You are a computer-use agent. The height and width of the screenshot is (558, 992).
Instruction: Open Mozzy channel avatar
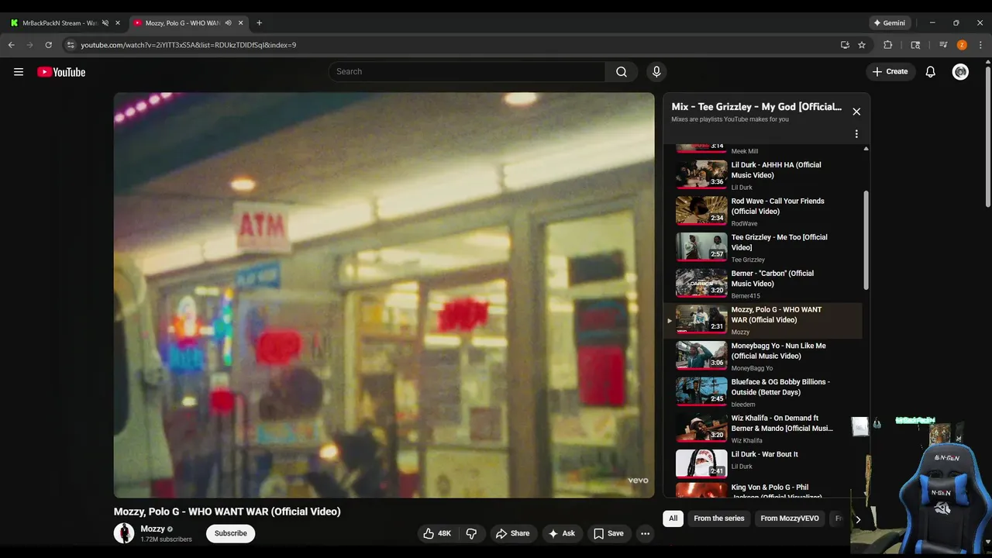point(124,533)
